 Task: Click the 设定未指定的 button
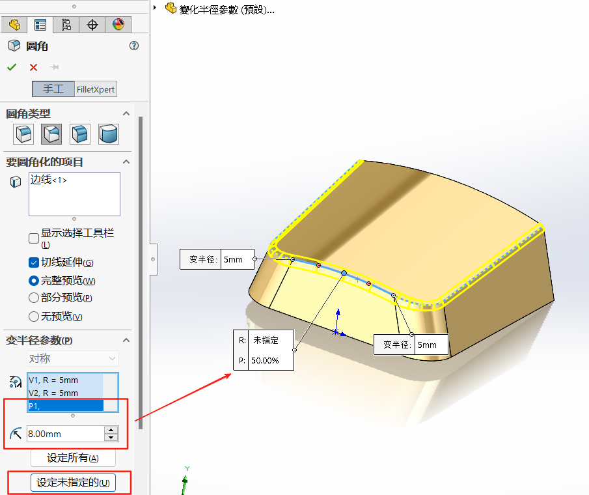click(x=73, y=482)
